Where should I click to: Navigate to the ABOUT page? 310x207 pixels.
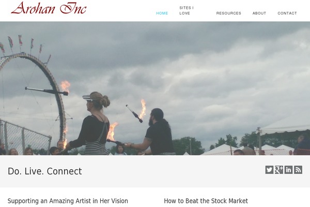click(x=259, y=13)
